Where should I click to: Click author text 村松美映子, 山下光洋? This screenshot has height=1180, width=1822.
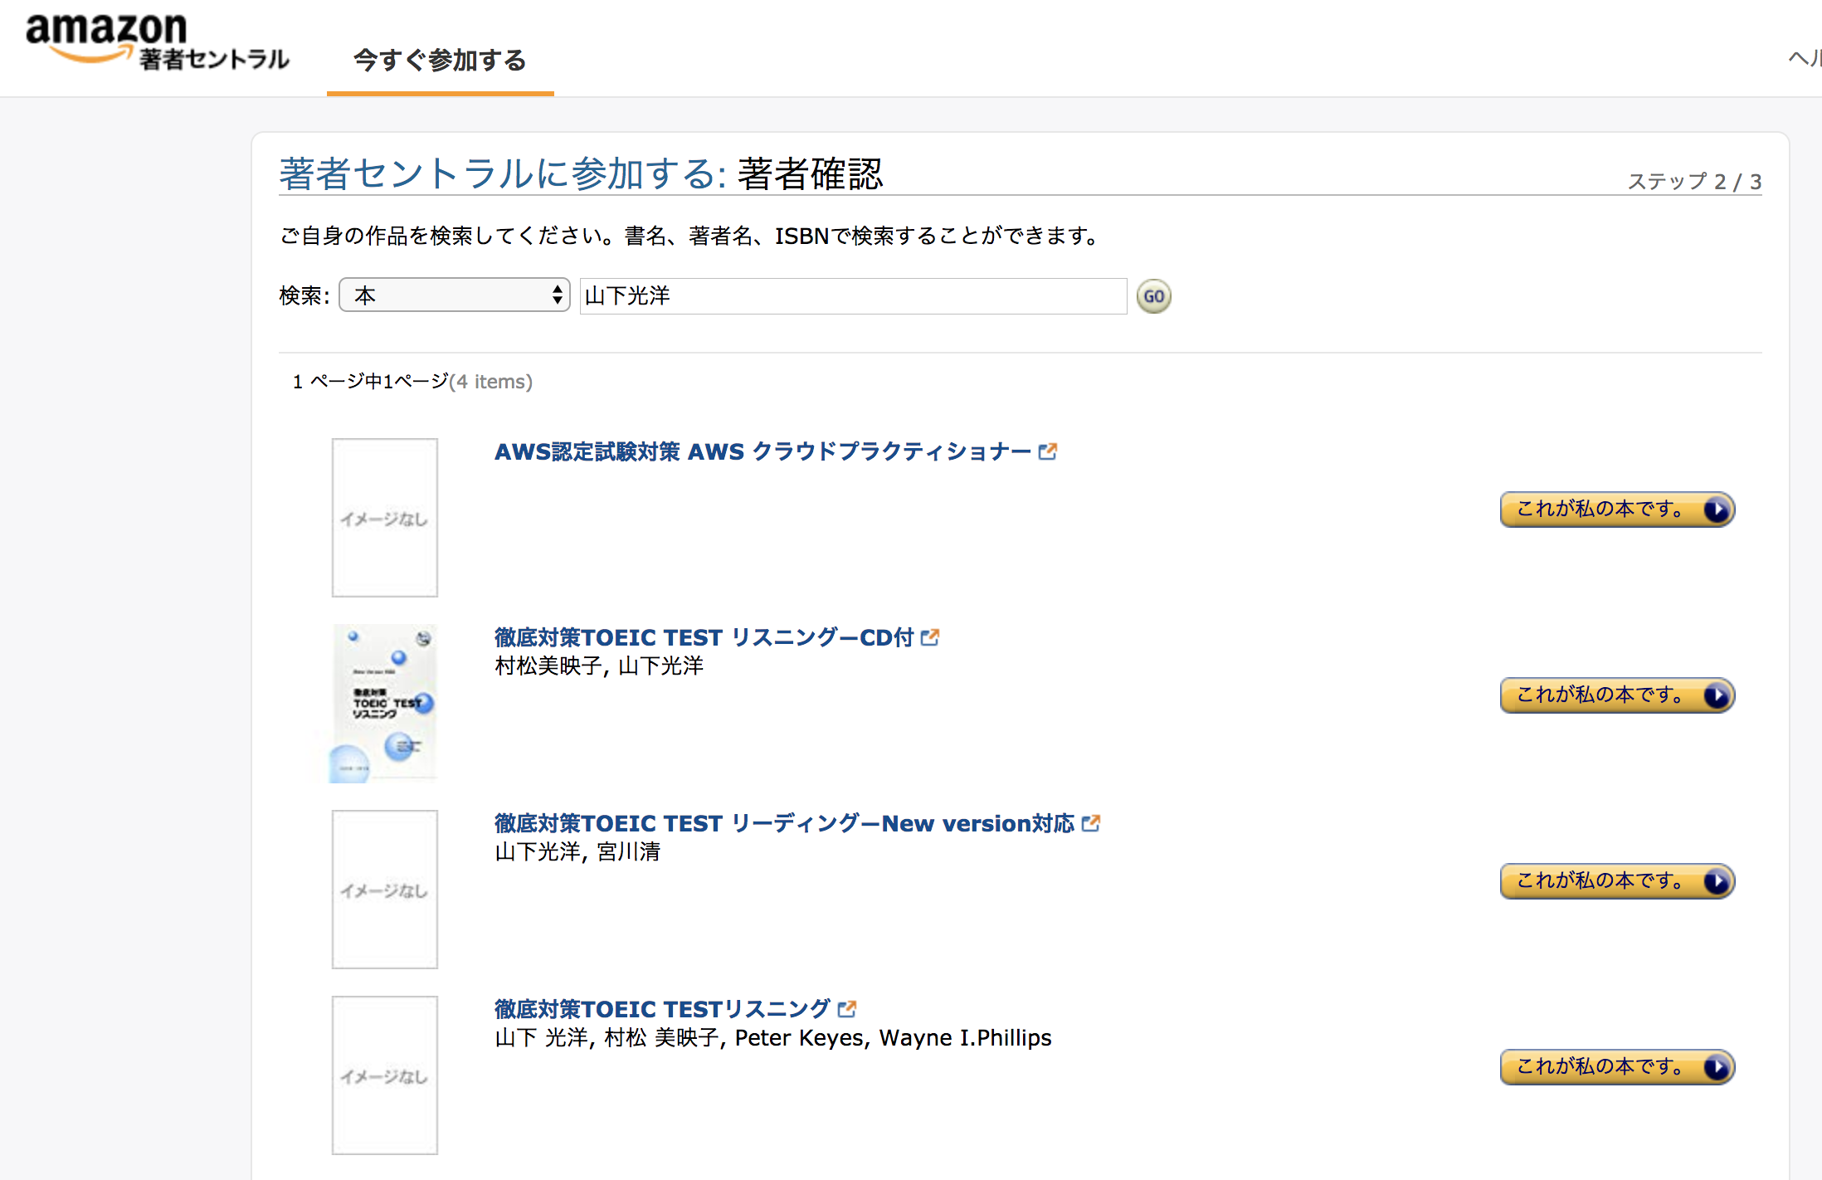pos(599,666)
